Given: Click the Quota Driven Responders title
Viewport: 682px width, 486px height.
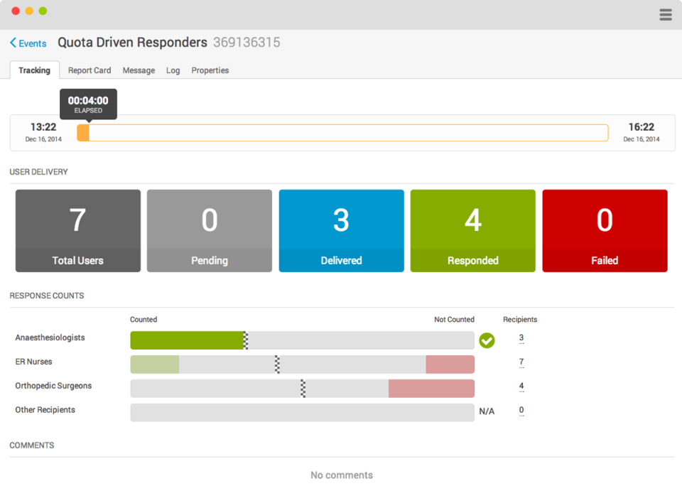Looking at the screenshot, I should (x=132, y=42).
